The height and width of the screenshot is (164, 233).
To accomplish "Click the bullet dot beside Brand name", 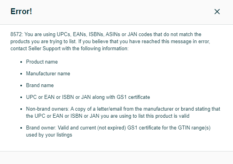I will coord(21,86).
